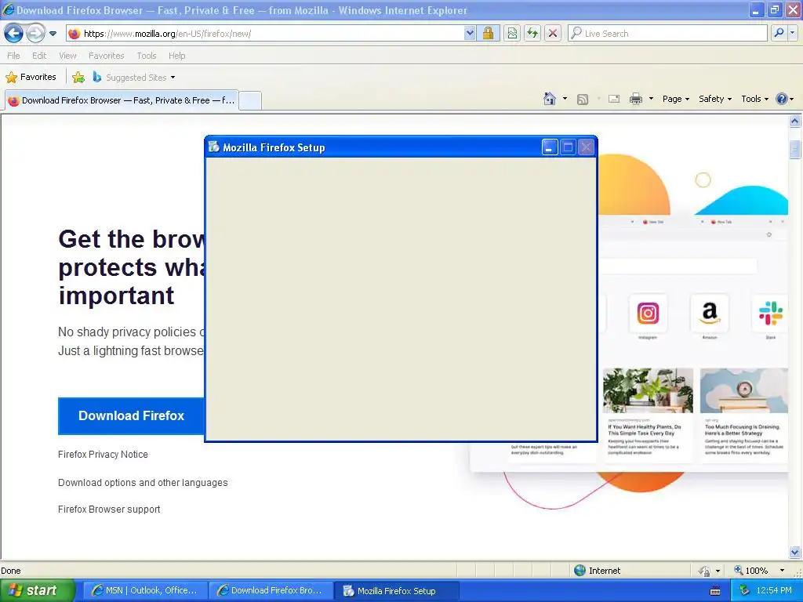Viewport: 803px width, 602px height.
Task: Open the Safety command bar menu
Action: [x=715, y=99]
